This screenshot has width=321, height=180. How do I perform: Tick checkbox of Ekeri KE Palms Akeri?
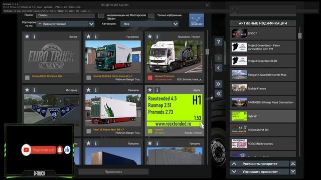89,131
